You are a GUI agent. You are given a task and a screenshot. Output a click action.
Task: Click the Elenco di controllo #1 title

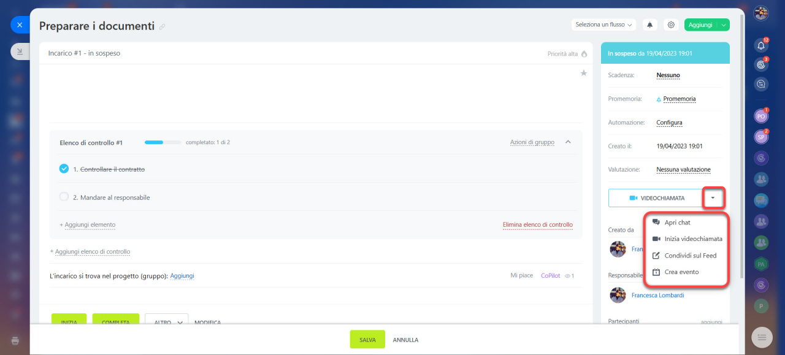coord(91,142)
